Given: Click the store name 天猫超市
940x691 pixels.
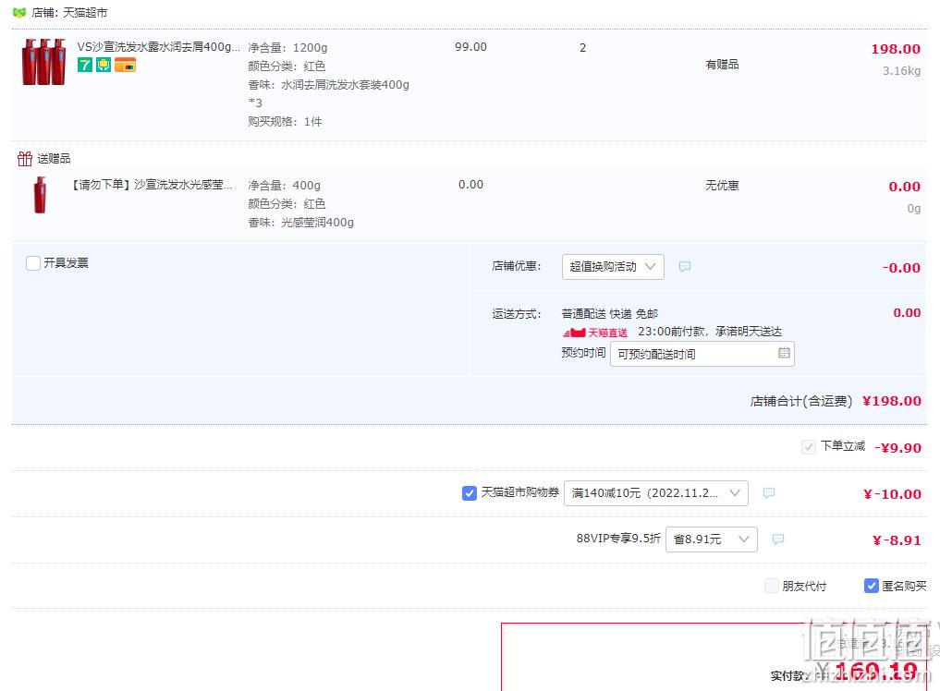Looking at the screenshot, I should point(84,12).
